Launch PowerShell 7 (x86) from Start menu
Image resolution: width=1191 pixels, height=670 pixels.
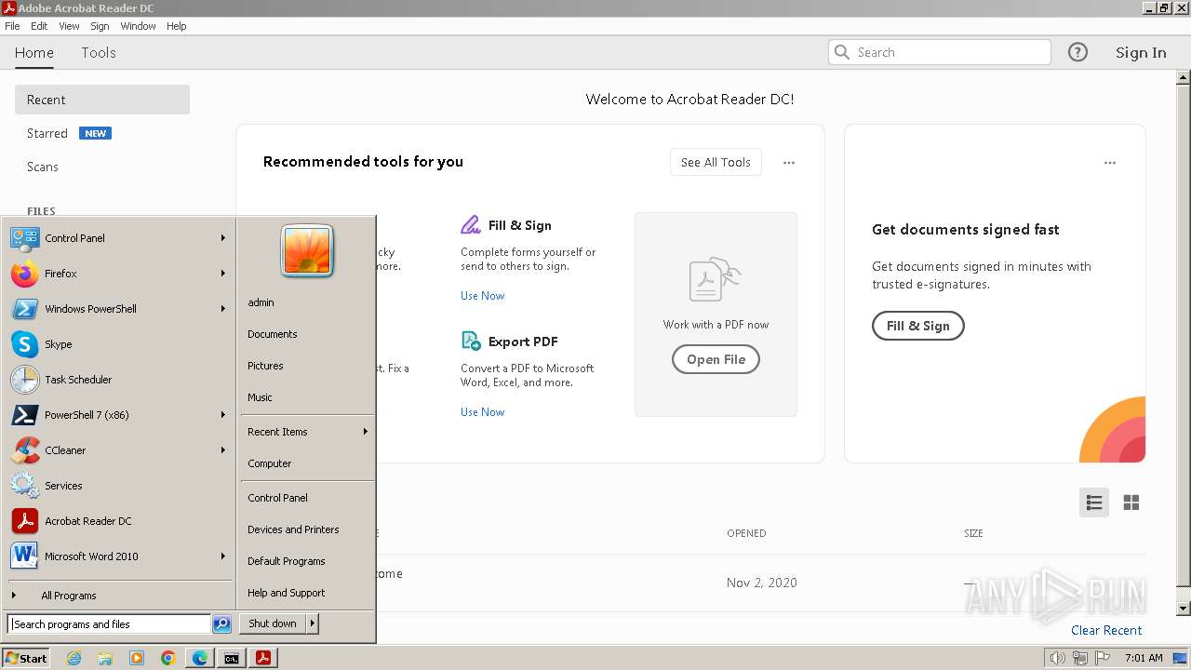pos(24,415)
